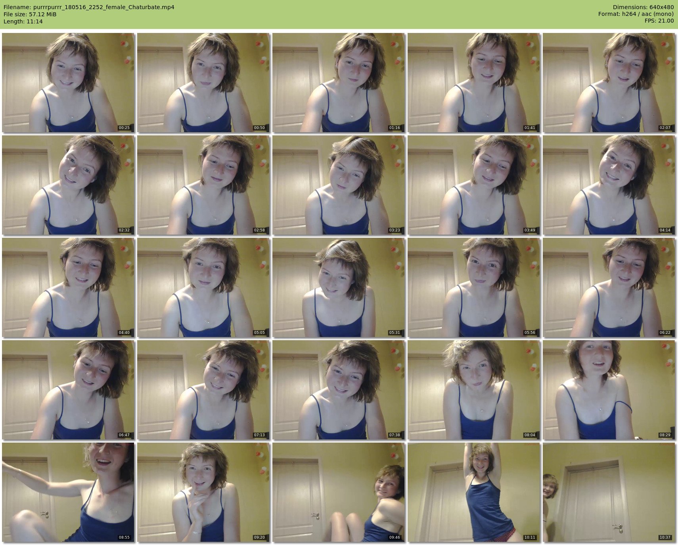Image resolution: width=678 pixels, height=545 pixels.
Task: Open the thumbnail marked 07:38
Action: tap(339, 390)
